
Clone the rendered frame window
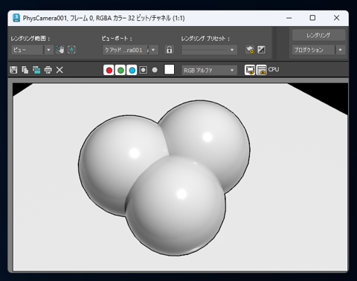(x=36, y=70)
